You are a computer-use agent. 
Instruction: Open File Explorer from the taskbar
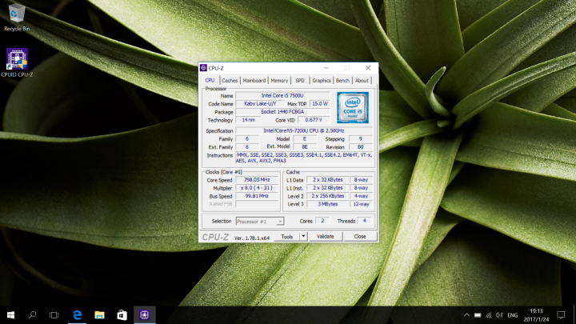click(100, 314)
